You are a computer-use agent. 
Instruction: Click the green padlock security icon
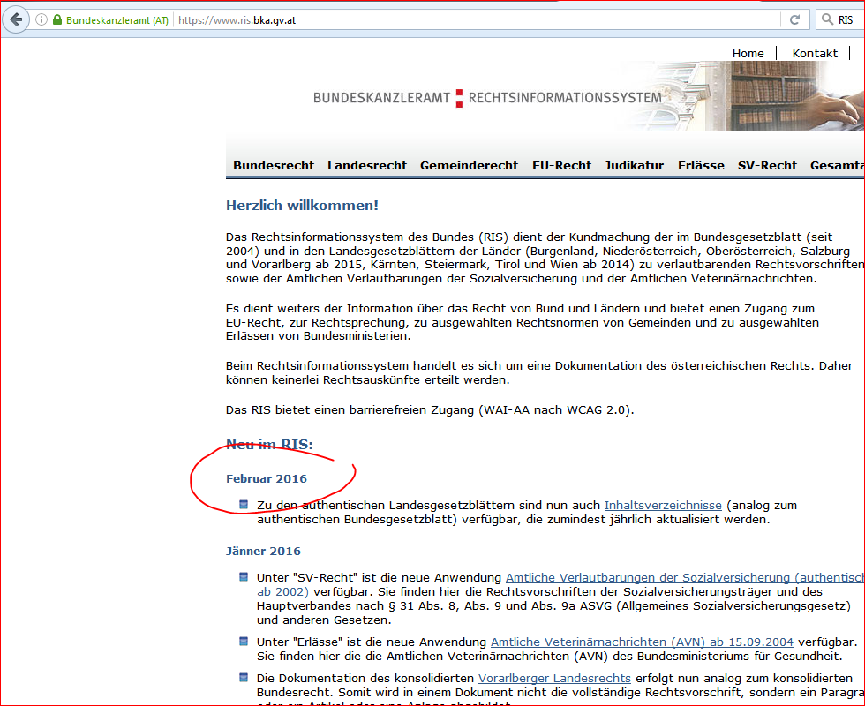point(57,19)
